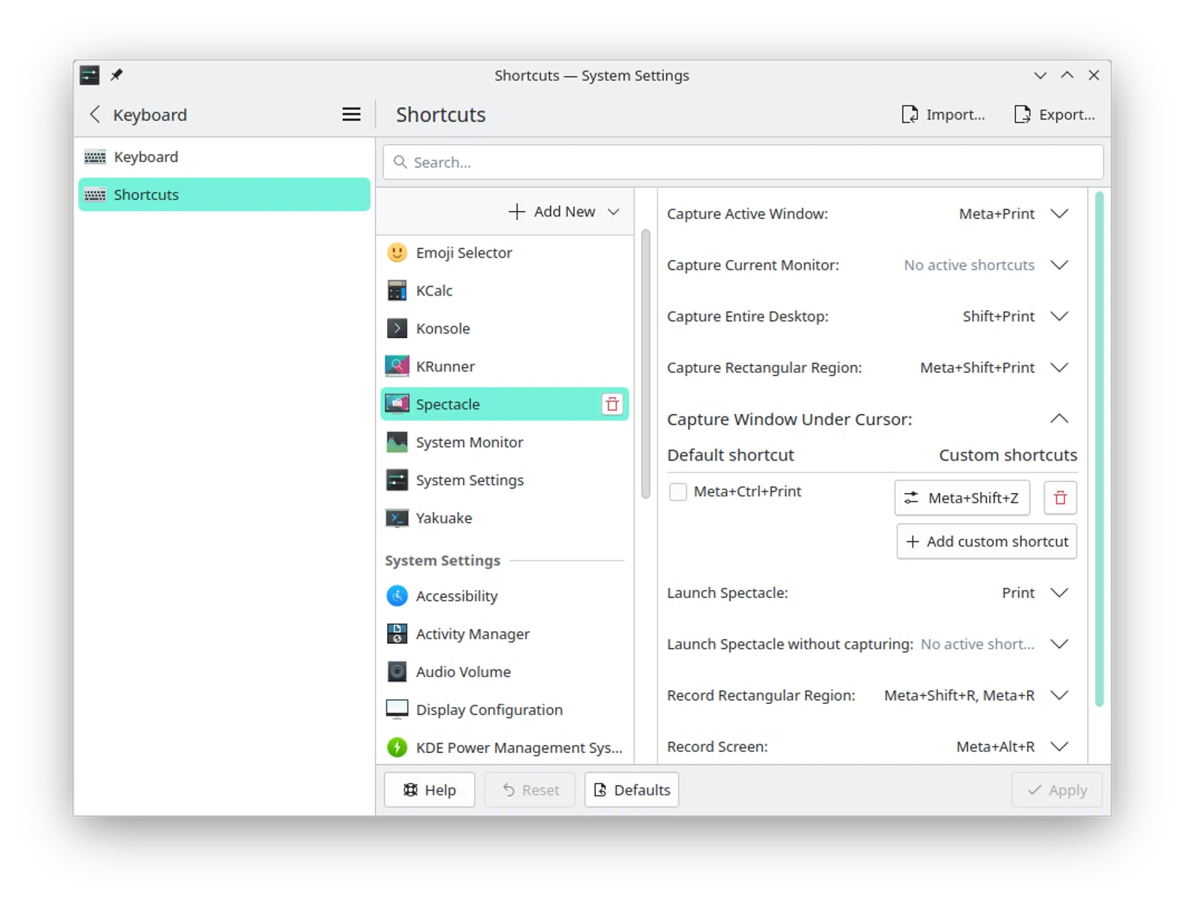Viewport: 1185px width, 903px height.
Task: Click the Keyboard icon in the left sidebar
Action: 95,157
